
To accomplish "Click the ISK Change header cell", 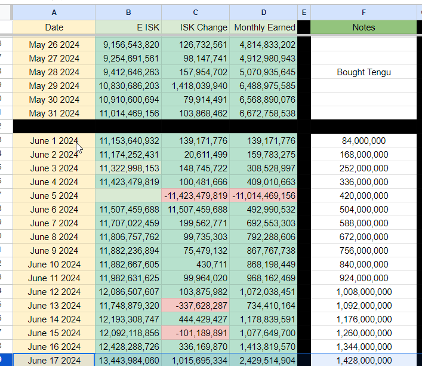I will coord(195,27).
